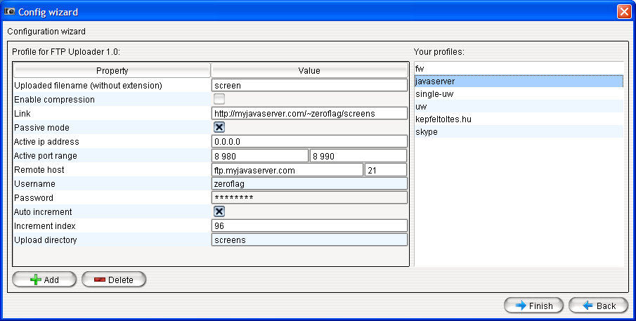Select the single-uw profile
This screenshot has width=636, height=321.
tap(519, 93)
